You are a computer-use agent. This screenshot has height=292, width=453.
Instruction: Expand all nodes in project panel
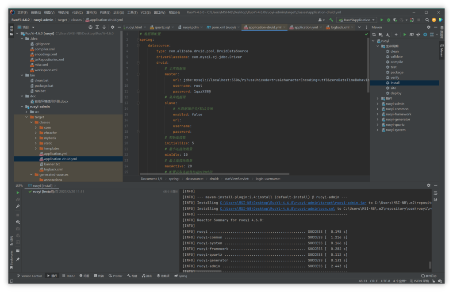tap(97, 27)
